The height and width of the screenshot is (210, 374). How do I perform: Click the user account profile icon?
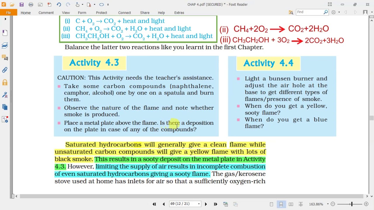[x=365, y=12]
